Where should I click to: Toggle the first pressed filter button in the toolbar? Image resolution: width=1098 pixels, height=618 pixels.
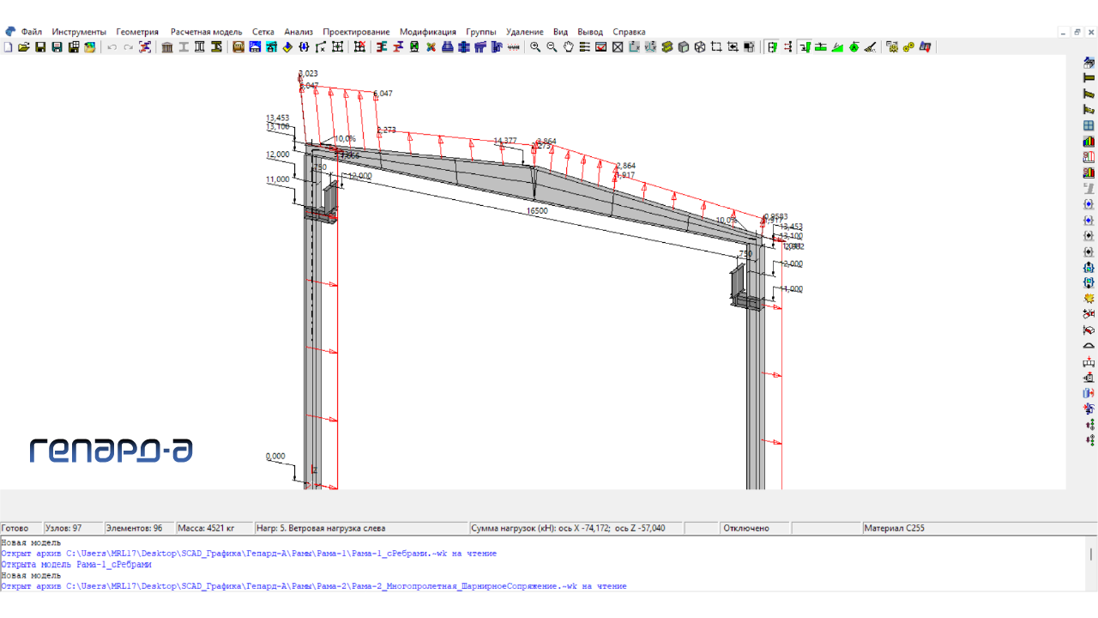772,47
